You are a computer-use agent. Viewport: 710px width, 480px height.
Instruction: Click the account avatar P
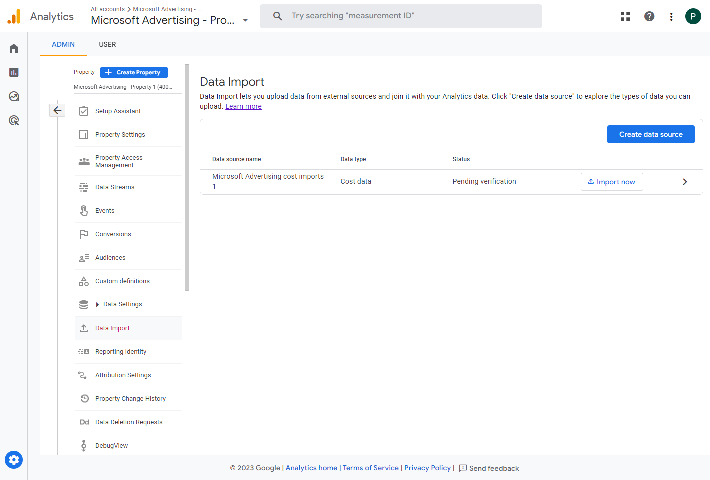(x=693, y=16)
